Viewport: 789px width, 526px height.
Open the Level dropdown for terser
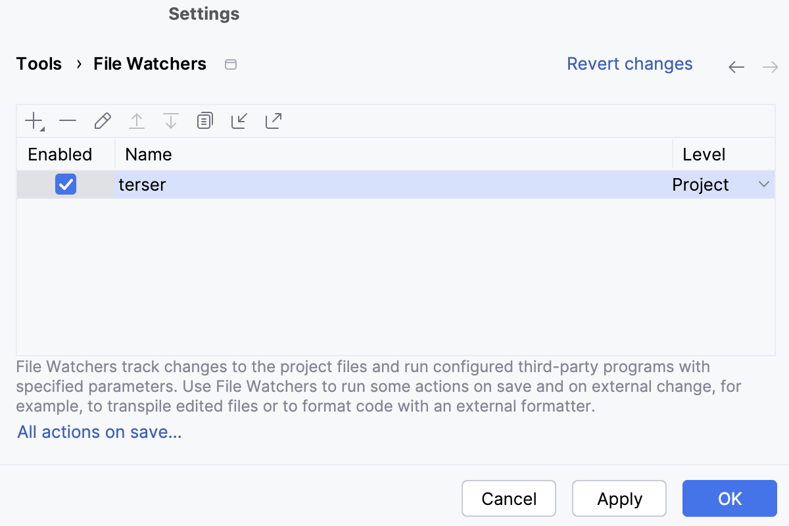click(763, 185)
